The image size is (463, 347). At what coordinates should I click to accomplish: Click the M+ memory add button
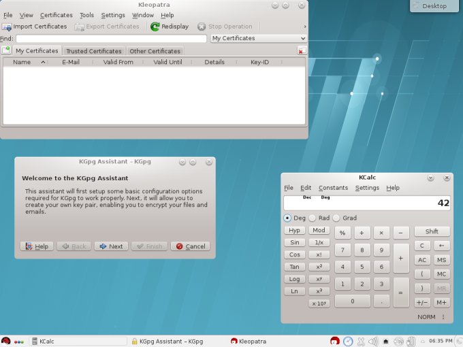click(442, 303)
